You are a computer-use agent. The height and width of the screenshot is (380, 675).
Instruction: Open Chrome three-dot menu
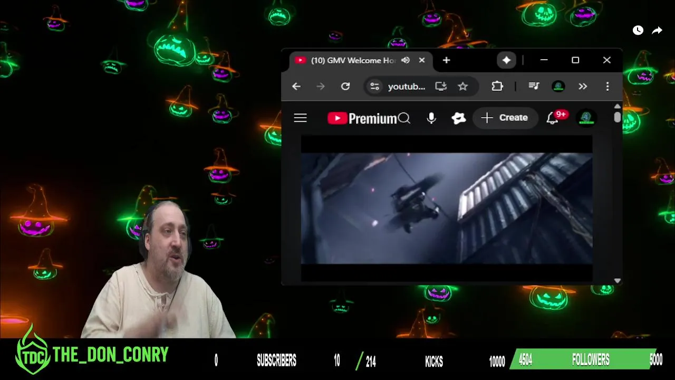point(607,86)
